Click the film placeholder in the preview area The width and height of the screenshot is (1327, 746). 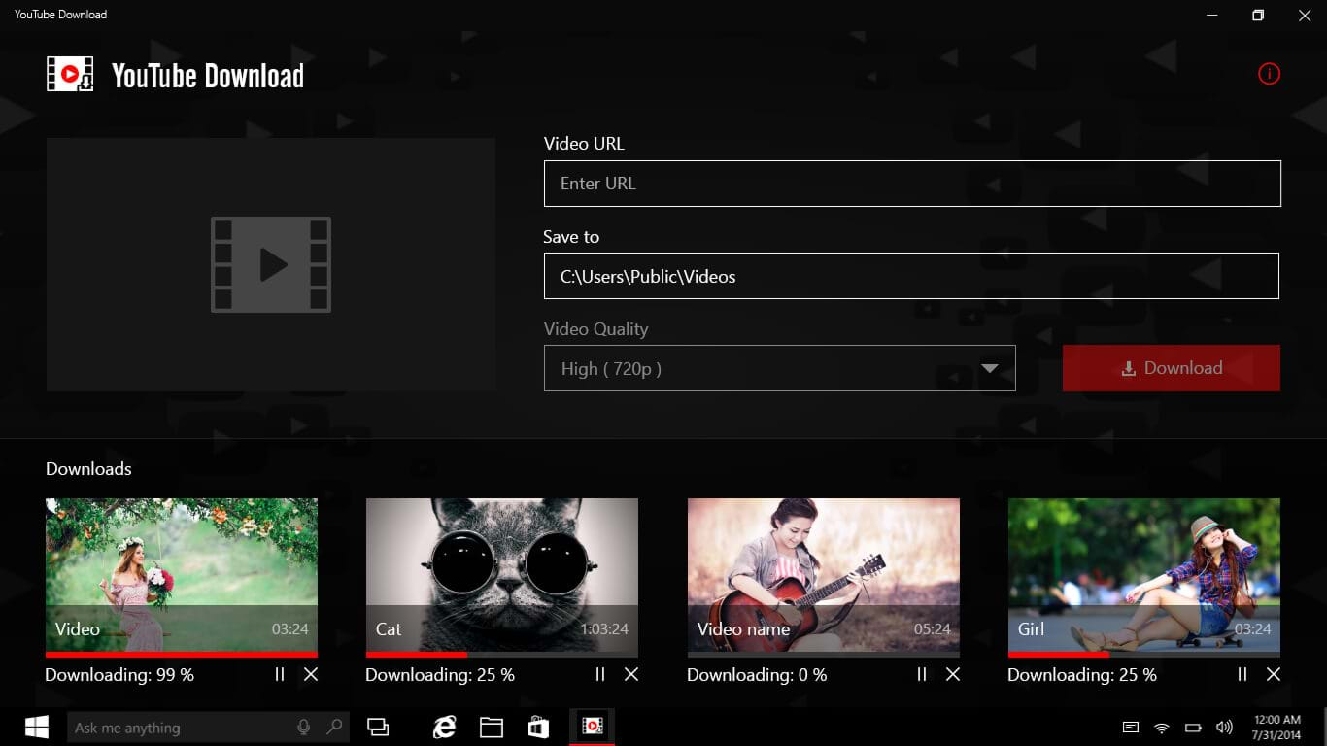pyautogui.click(x=271, y=264)
